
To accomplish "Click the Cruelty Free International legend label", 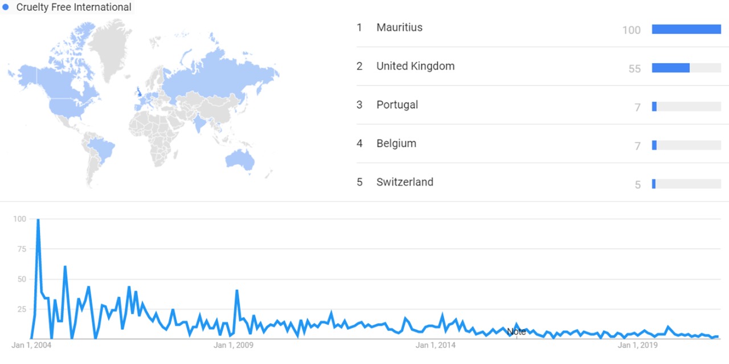I will click(x=73, y=7).
